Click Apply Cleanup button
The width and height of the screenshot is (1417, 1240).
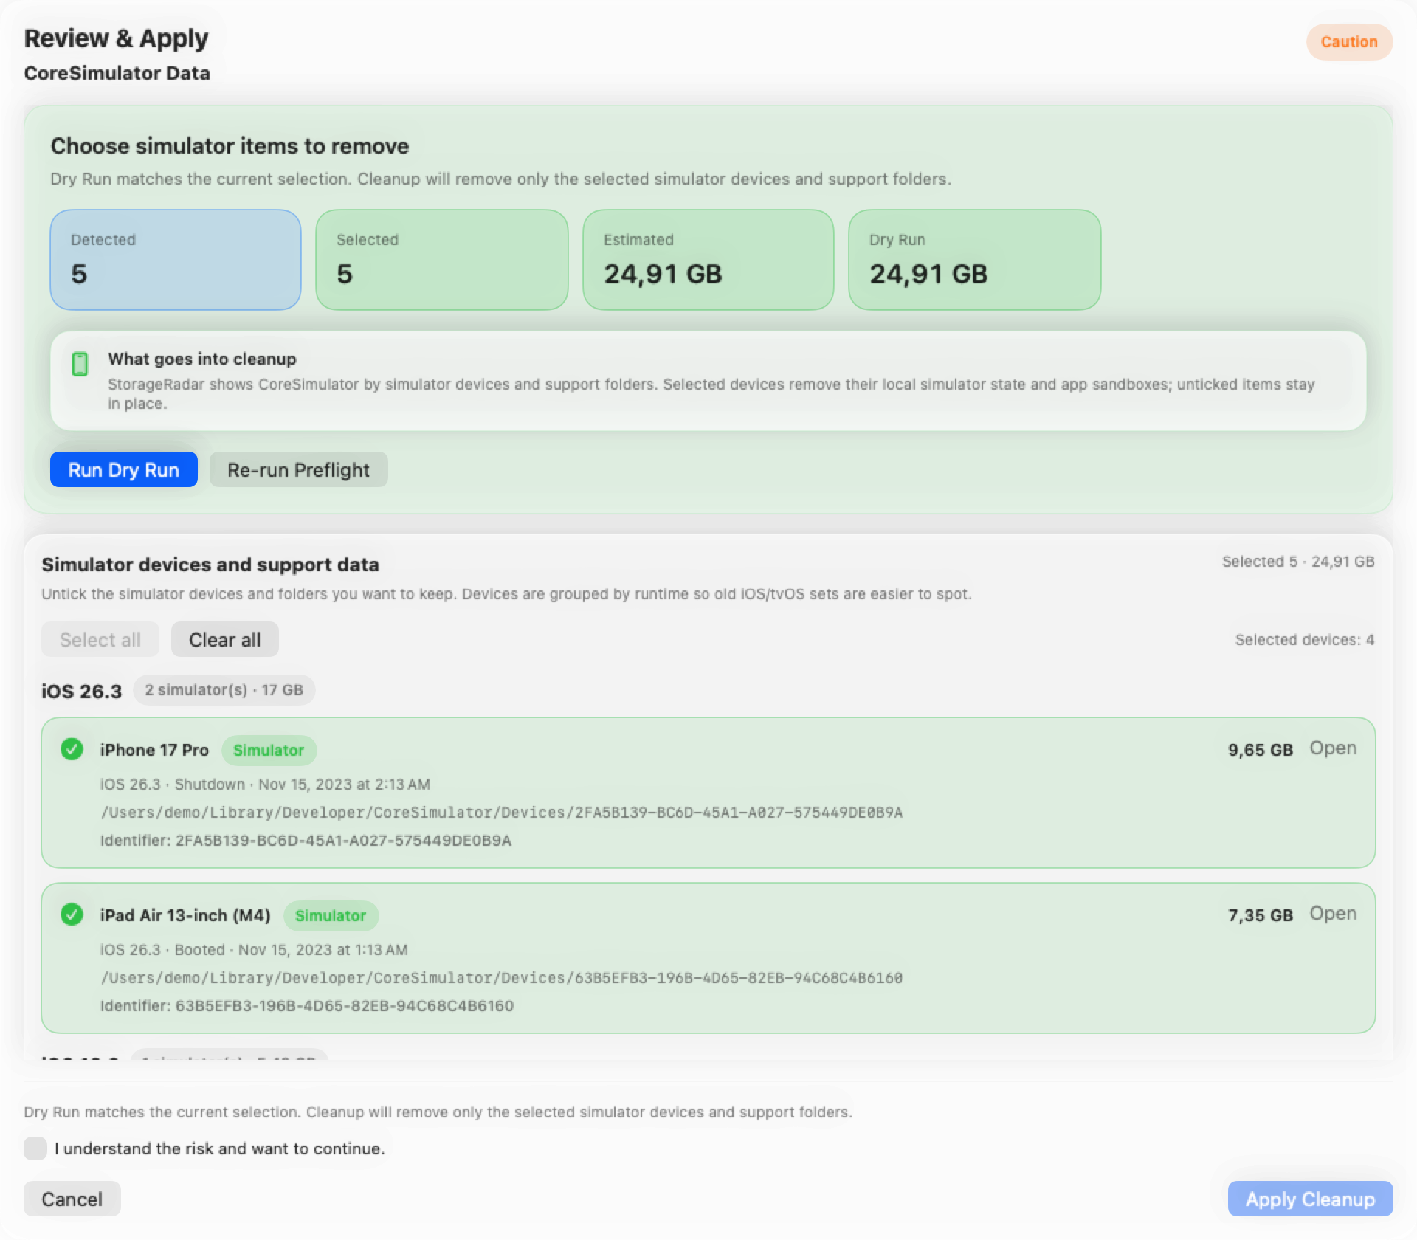coord(1309,1199)
